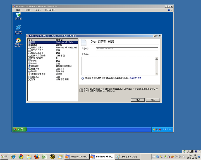Click the 이름(A) name input field
The image size is (201, 160).
(x=127, y=49)
